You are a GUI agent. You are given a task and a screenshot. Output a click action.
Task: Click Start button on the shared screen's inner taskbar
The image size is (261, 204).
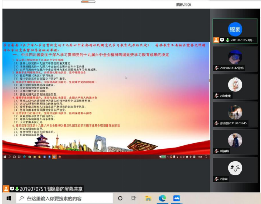[5, 157]
